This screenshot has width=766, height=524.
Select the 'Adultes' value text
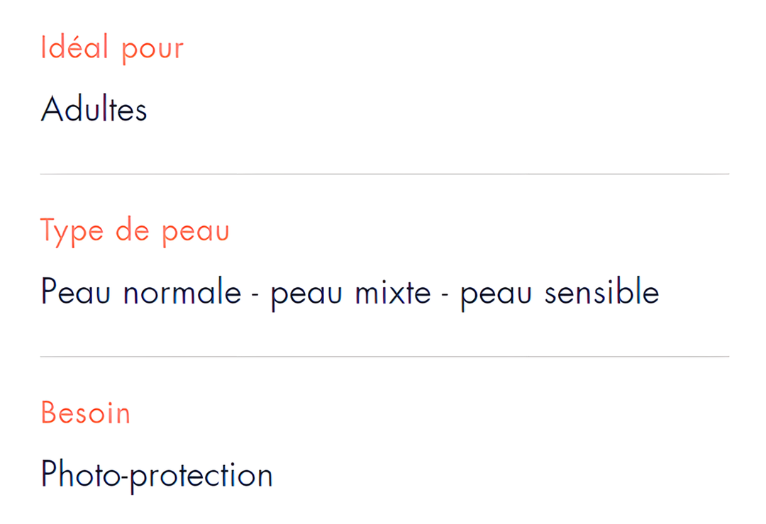[94, 109]
